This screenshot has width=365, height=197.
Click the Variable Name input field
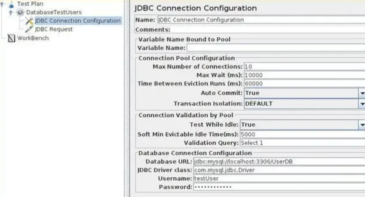pyautogui.click(x=275, y=48)
